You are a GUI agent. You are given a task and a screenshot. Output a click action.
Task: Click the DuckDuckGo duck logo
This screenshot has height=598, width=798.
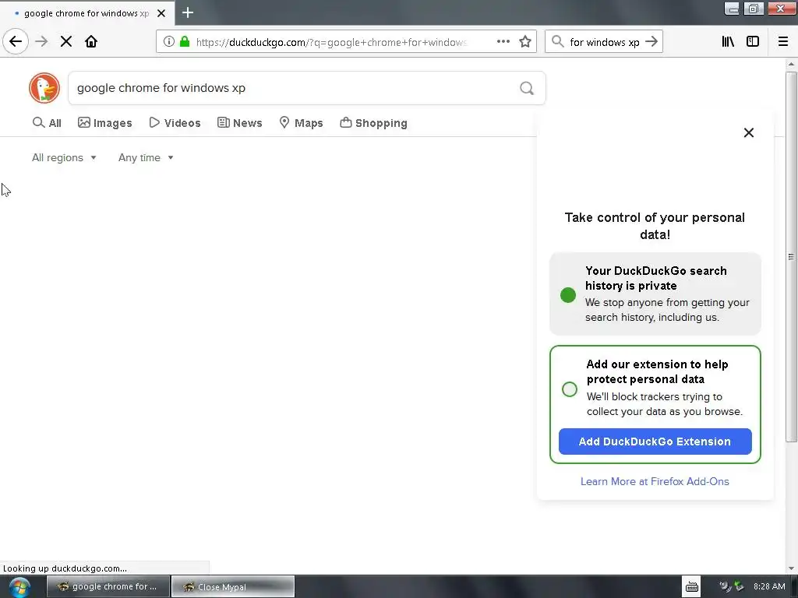point(44,88)
